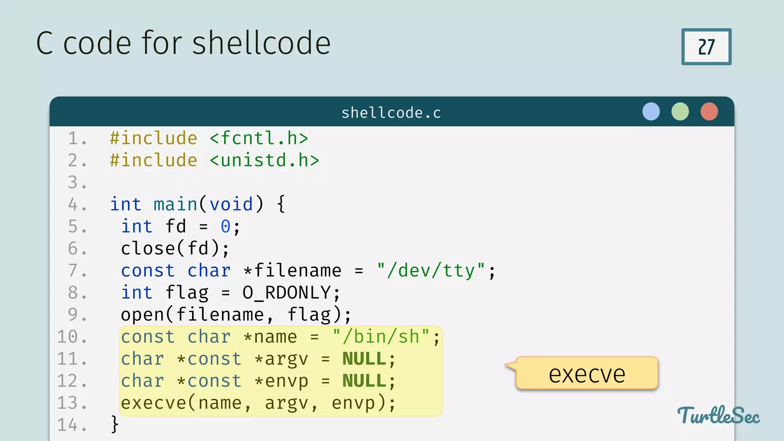Image resolution: width=784 pixels, height=441 pixels.
Task: Click the O_RDONLY constant
Action: [286, 293]
